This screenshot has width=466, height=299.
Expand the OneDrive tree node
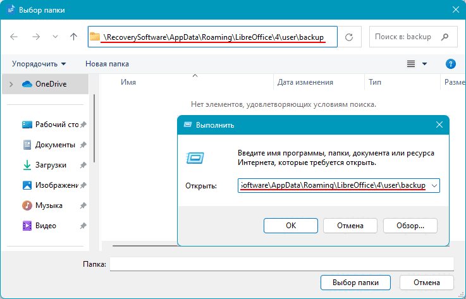[11, 85]
